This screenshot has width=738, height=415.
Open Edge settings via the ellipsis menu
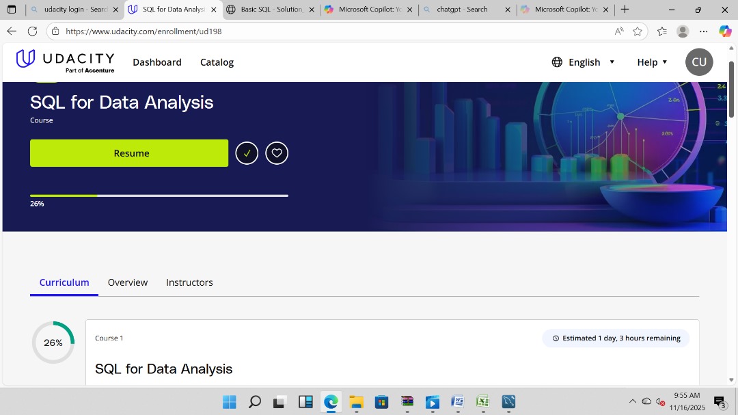pos(704,31)
